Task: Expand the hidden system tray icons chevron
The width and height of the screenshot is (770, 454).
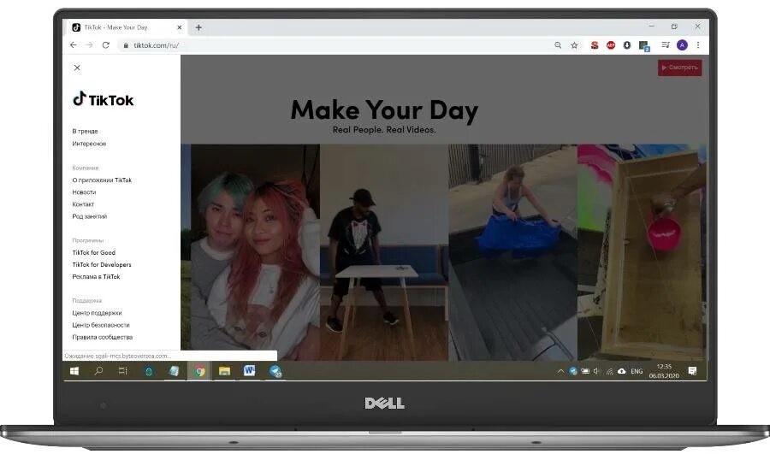Action: [x=560, y=372]
